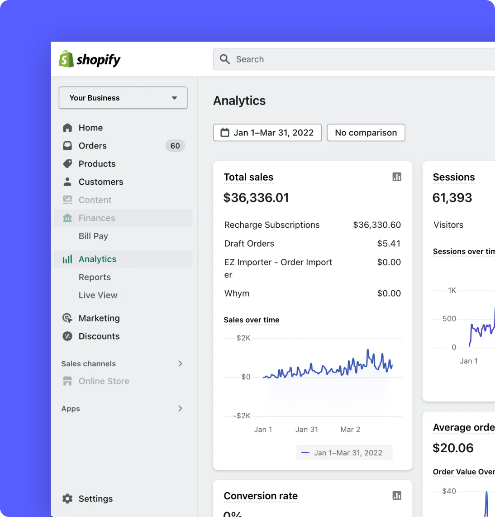Image resolution: width=495 pixels, height=517 pixels.
Task: Select Analytics in the sidebar
Action: [123, 259]
